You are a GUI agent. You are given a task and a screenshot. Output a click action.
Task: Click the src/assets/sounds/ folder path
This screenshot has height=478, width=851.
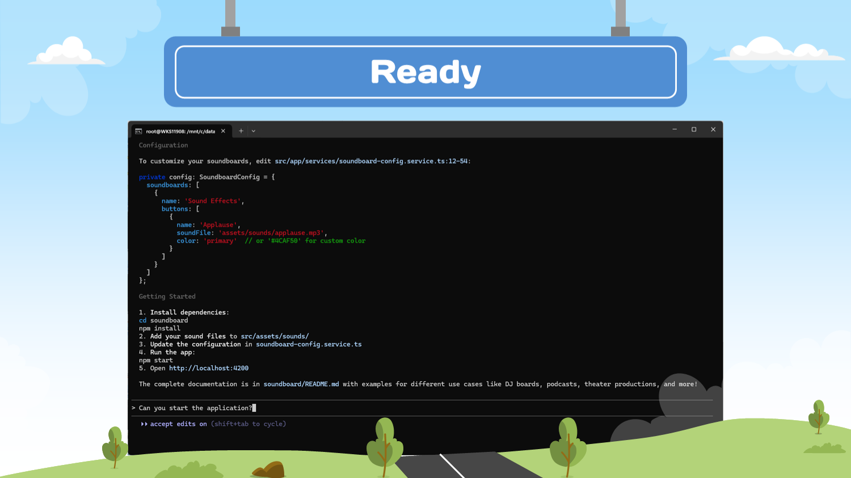tap(275, 337)
